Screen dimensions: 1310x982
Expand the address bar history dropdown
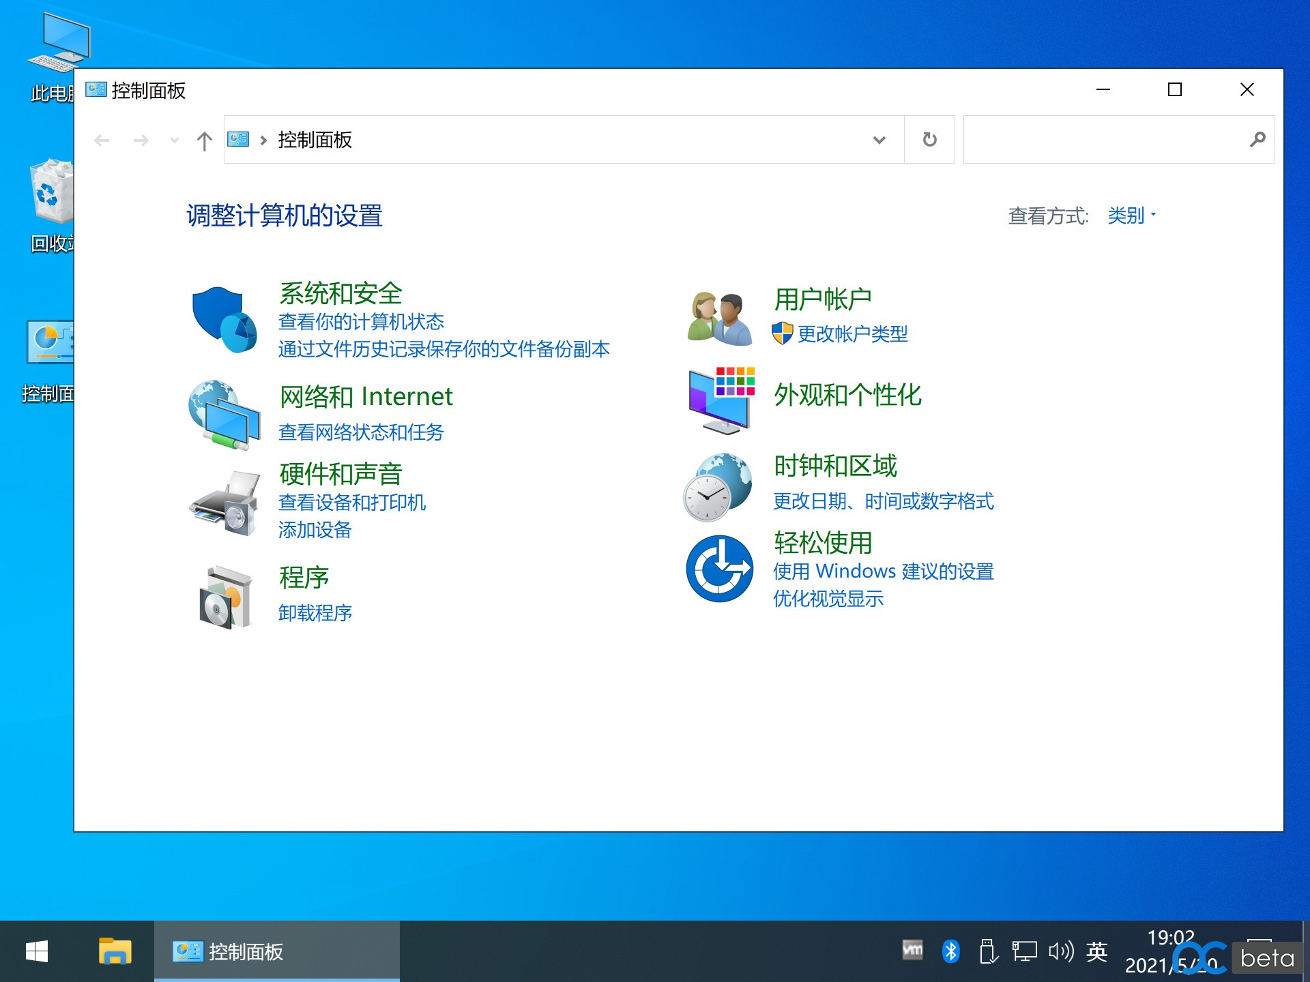879,140
